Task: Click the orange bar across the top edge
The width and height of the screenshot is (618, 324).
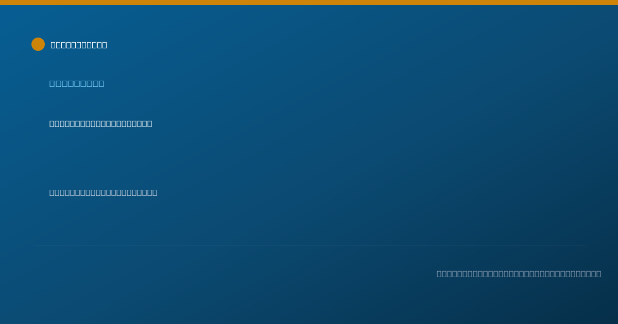Action: (309, 3)
